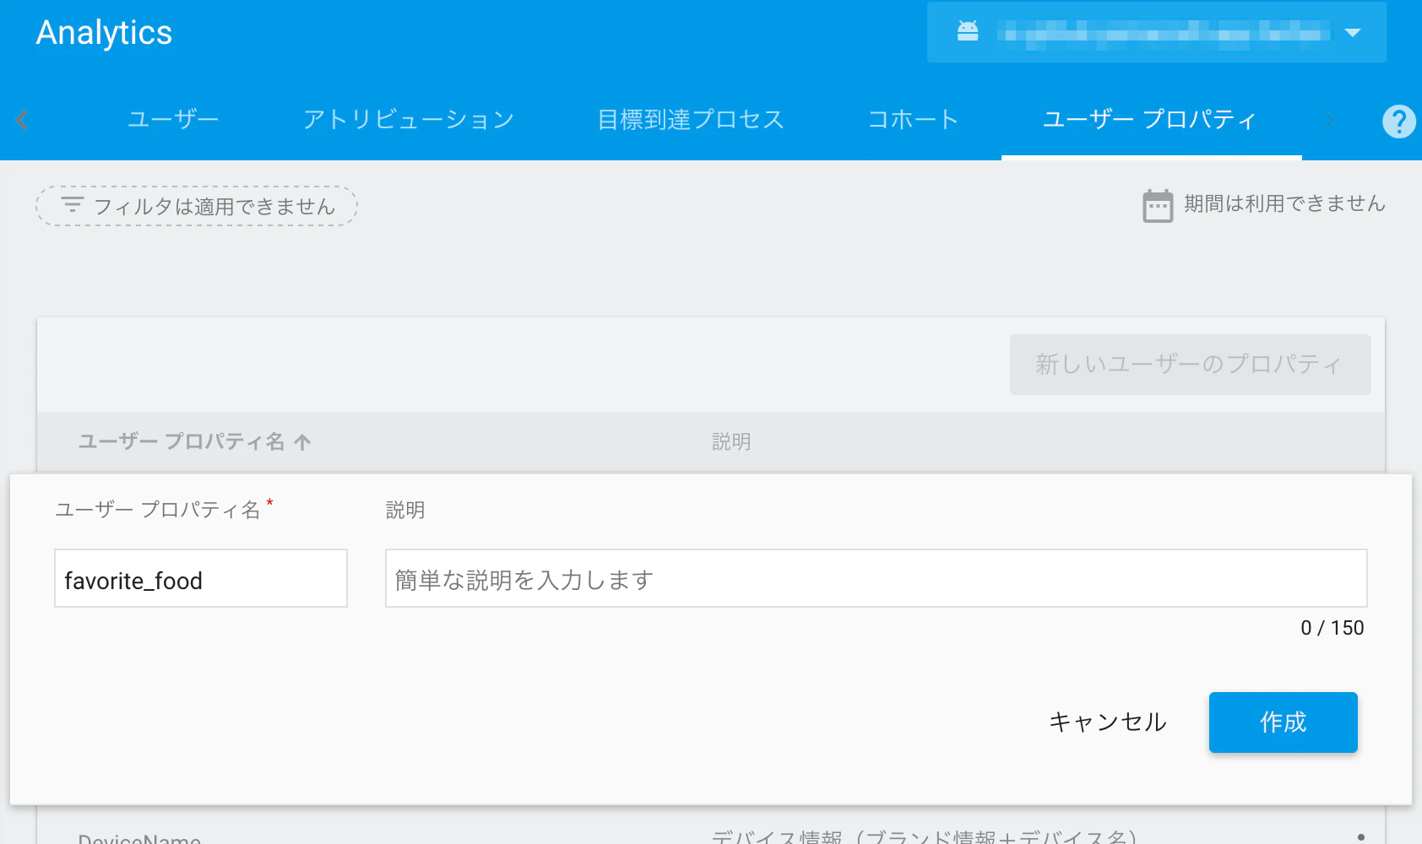Click the right tab scroll chevron
Screen dimensions: 1422x844
click(1329, 120)
